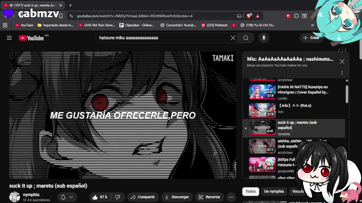Open the nymphia channel name link
The height and width of the screenshot is (203, 362).
point(31,195)
